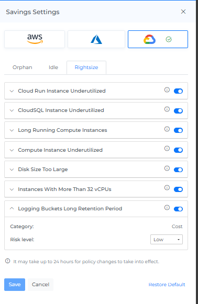
Task: Click the Compute Instance Underutilized label
Action: [x=60, y=150]
